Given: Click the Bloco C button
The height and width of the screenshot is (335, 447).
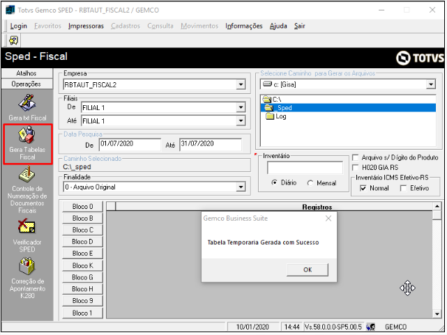Looking at the screenshot, I should tap(82, 230).
